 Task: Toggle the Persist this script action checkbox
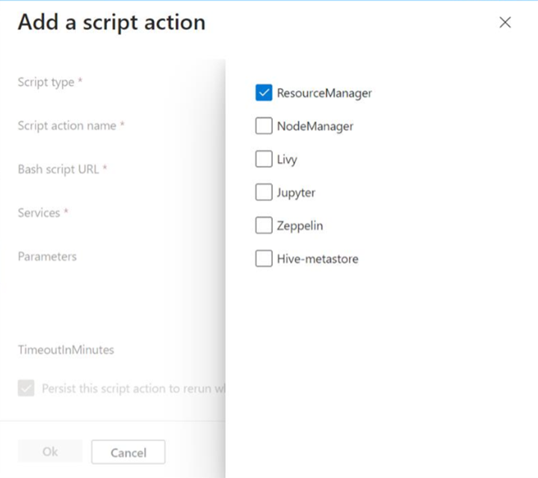pos(26,388)
